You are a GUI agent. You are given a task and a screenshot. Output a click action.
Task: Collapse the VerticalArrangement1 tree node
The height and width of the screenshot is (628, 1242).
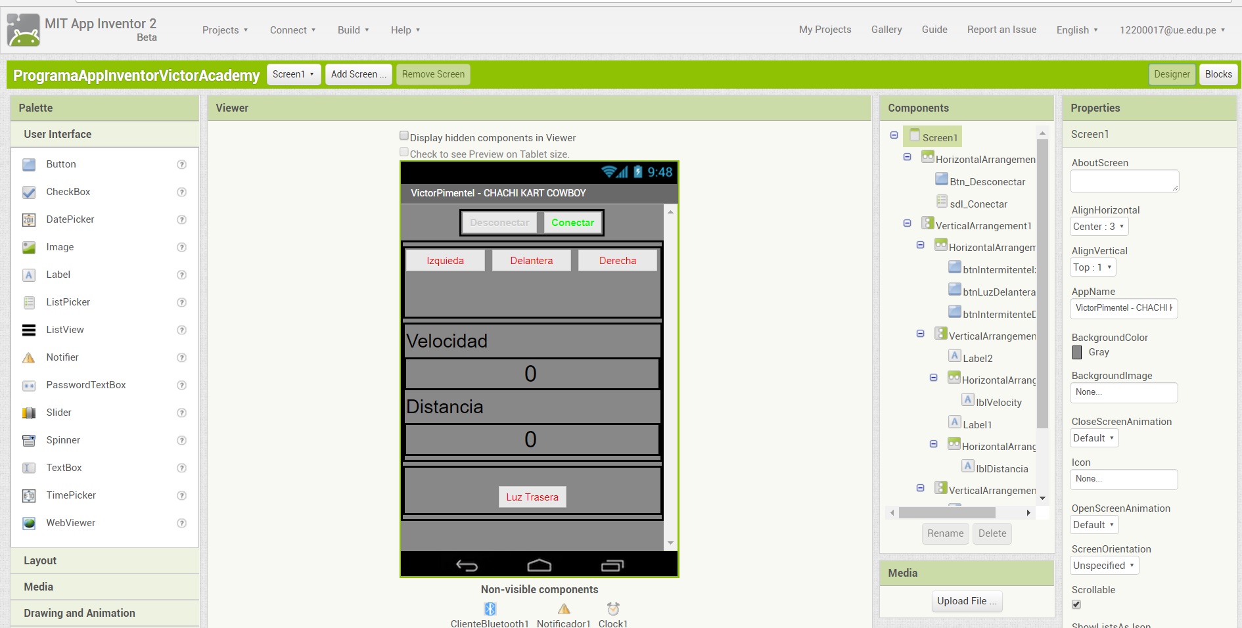point(907,223)
